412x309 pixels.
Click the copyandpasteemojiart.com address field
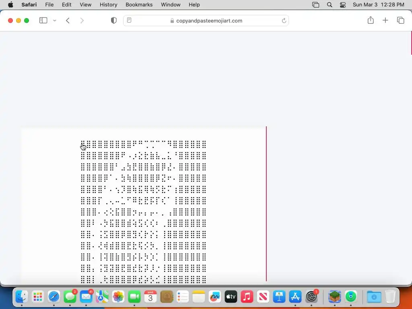[206, 21]
